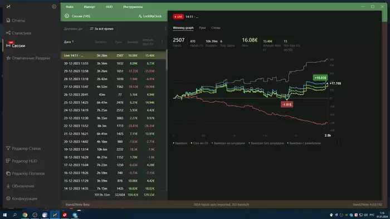Viewport: 390px width, 219px height.
Task: Select session 26-12-2023 20:41
Action: coord(113,94)
